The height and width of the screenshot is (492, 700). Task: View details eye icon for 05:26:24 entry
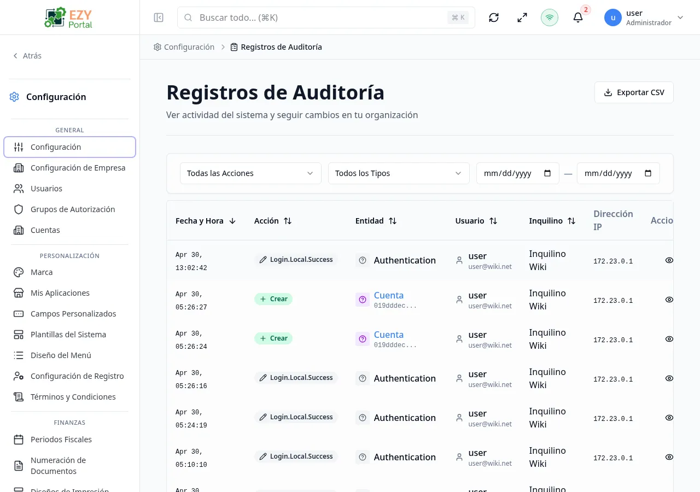pyautogui.click(x=669, y=339)
